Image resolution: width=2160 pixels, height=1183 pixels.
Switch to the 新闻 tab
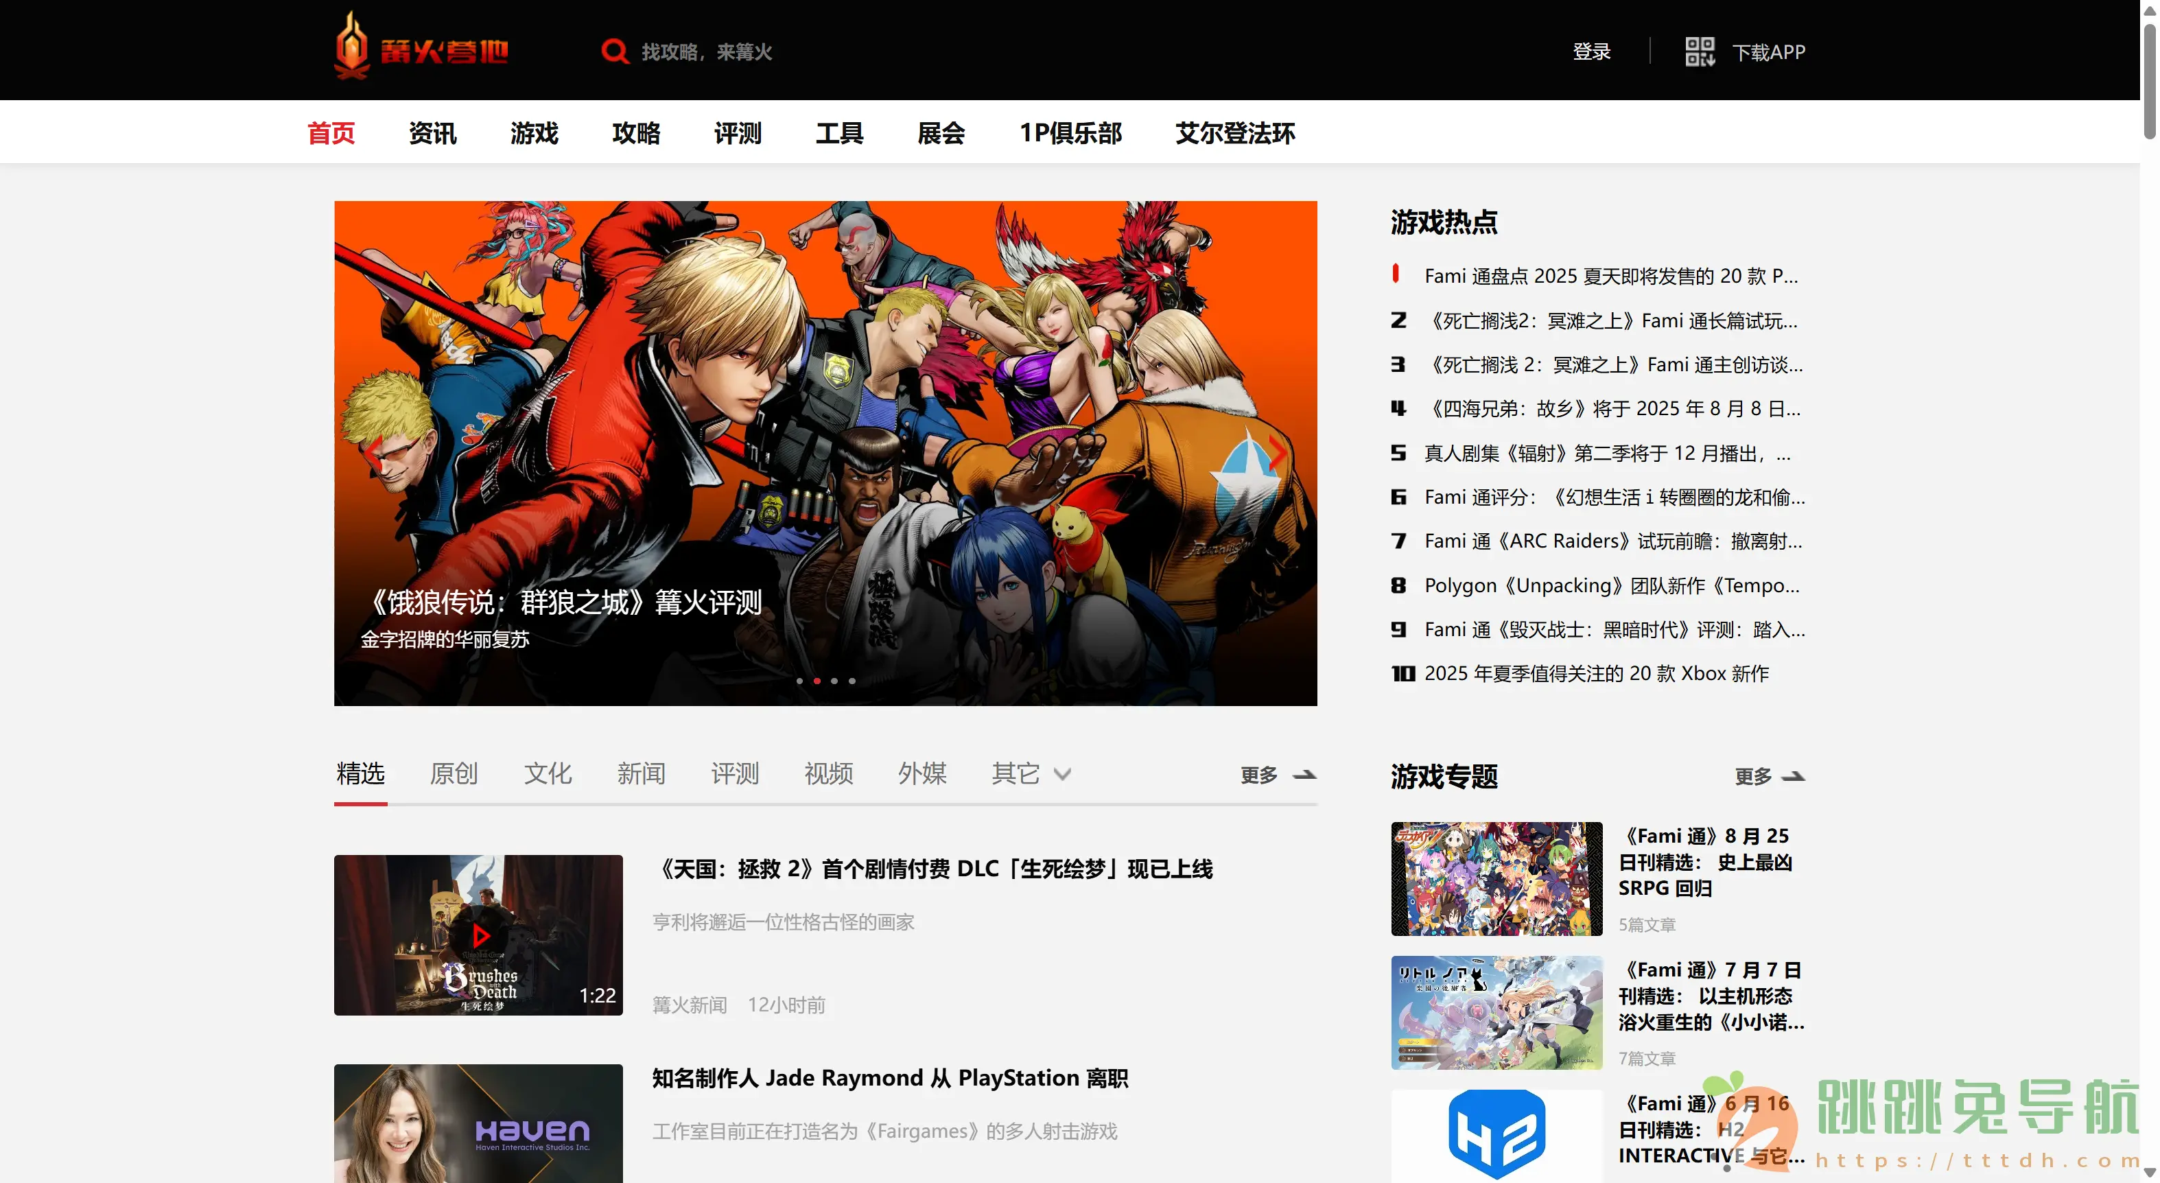[x=642, y=773]
